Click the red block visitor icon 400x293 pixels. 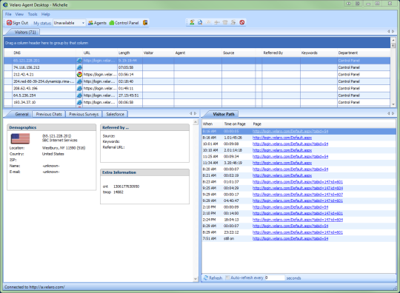(241, 22)
